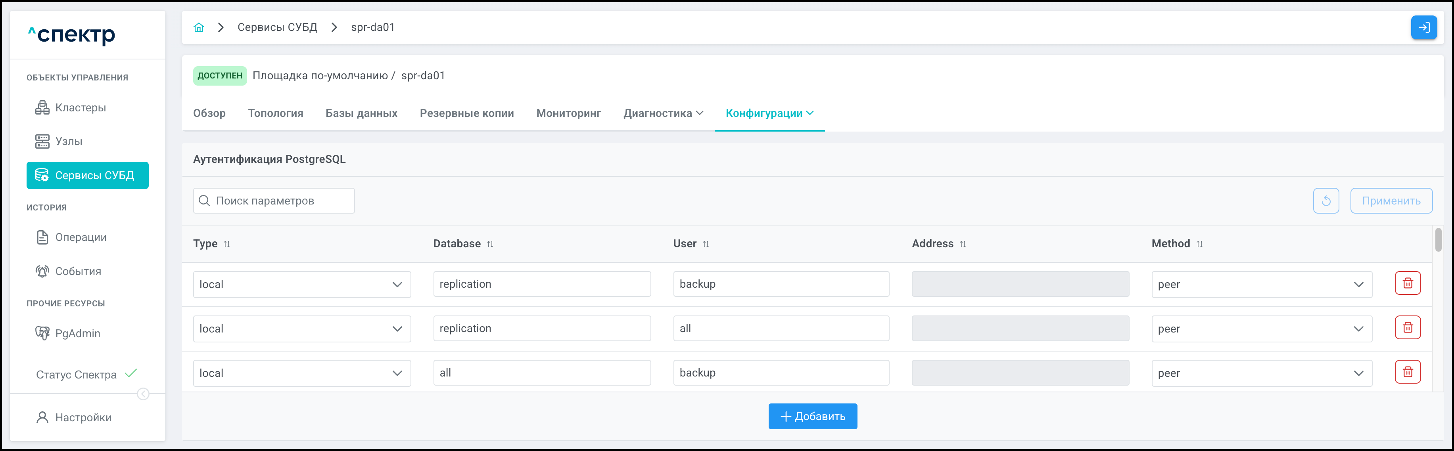Click the Добавить button
The image size is (1454, 451).
[x=812, y=417]
